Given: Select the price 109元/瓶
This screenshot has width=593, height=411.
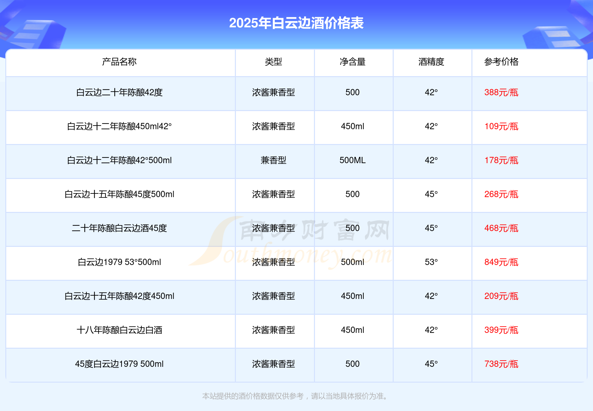Looking at the screenshot, I should 501,126.
